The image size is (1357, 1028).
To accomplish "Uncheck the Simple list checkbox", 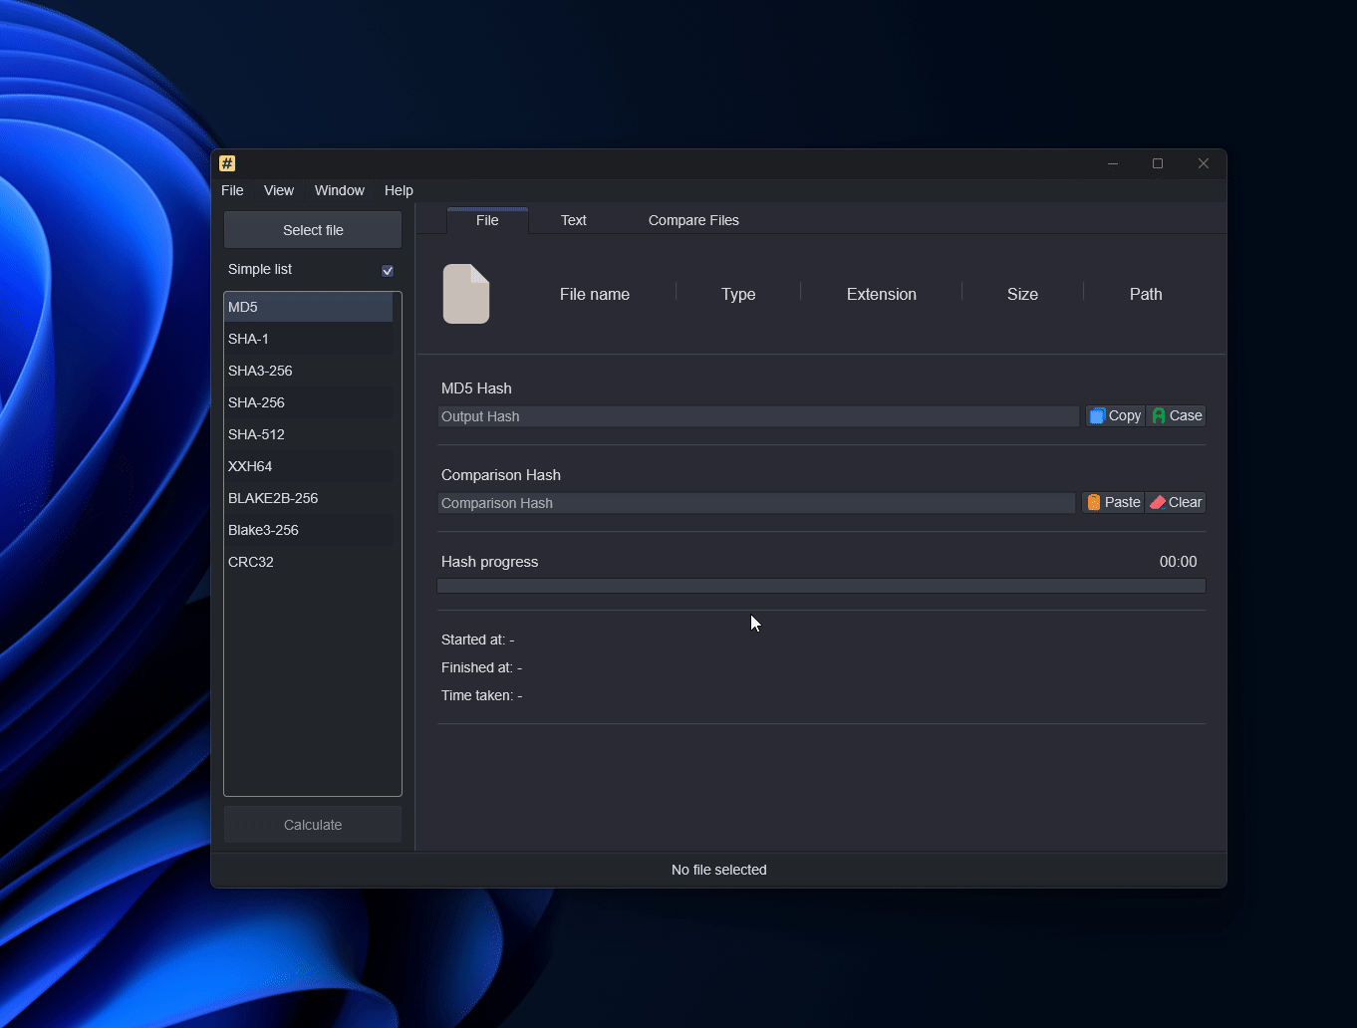I will 388,270.
